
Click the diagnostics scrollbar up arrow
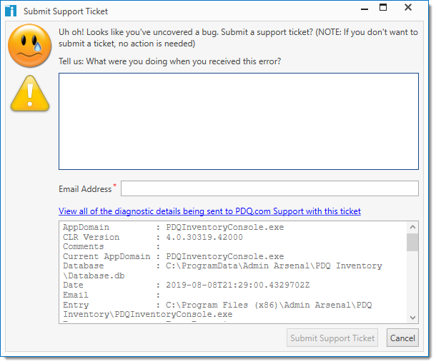tap(412, 227)
